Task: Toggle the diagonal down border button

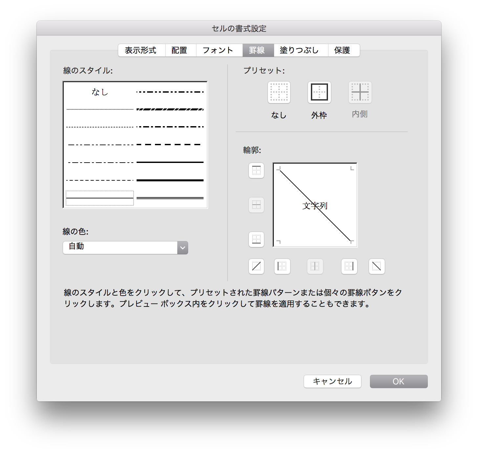Action: (x=377, y=266)
